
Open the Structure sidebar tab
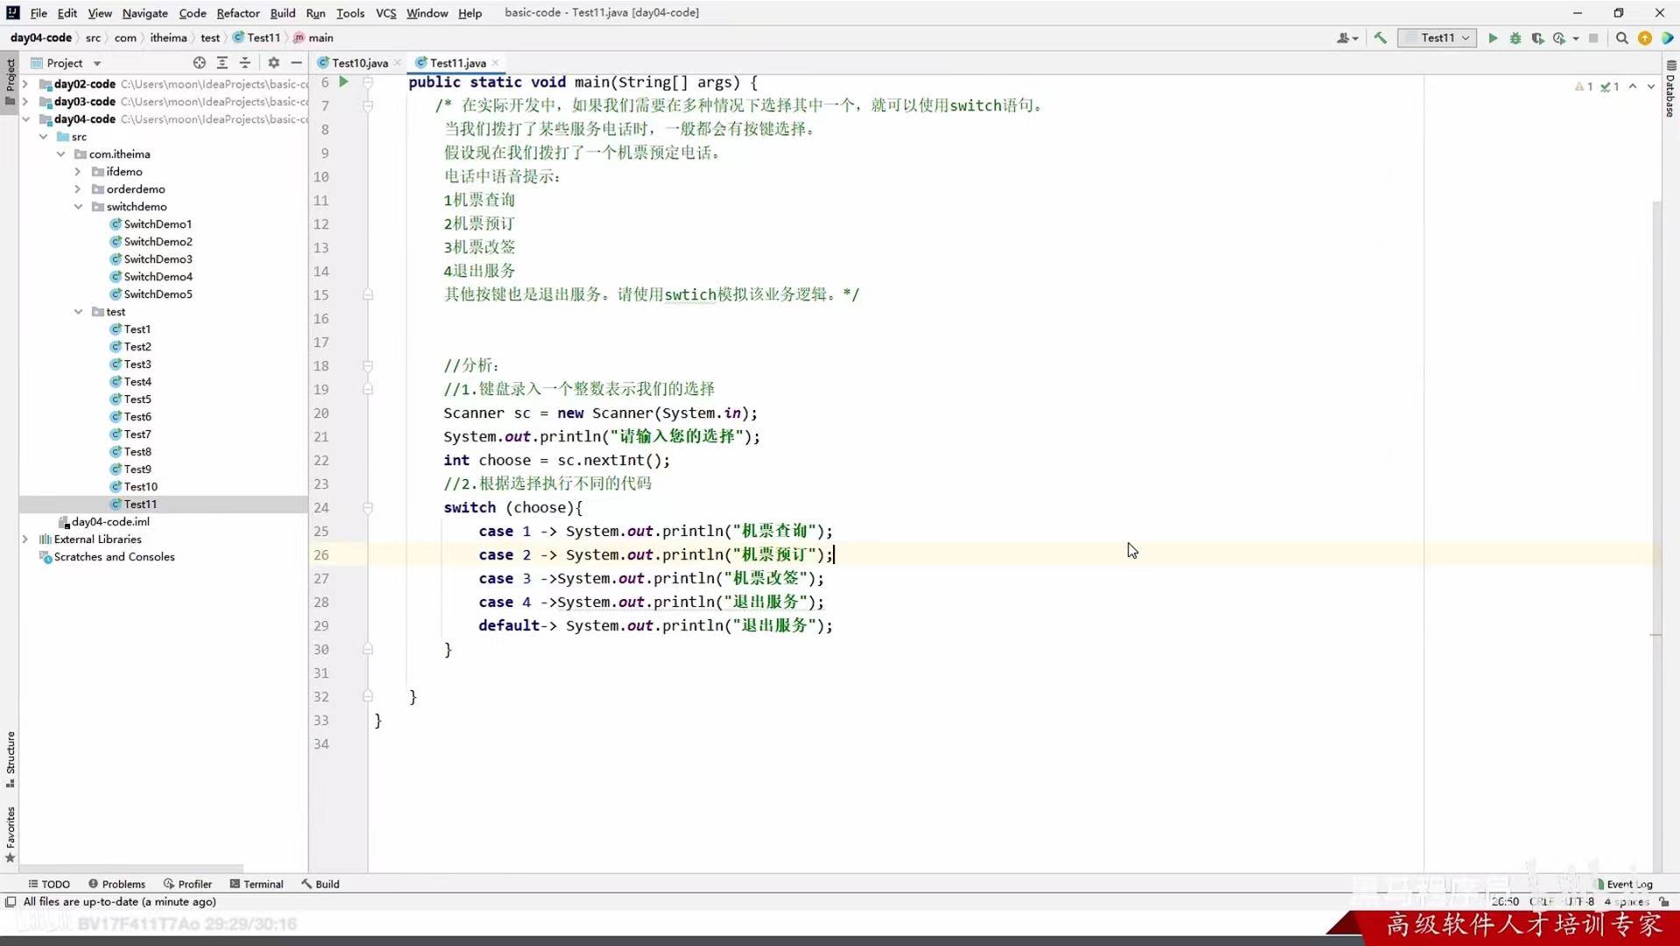pyautogui.click(x=11, y=755)
